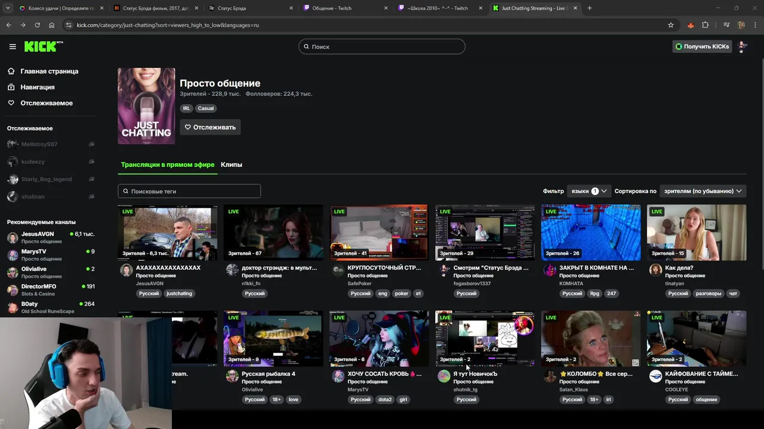Open B0aty recommended channel
Viewport: 764px width, 429px height.
pyautogui.click(x=51, y=307)
